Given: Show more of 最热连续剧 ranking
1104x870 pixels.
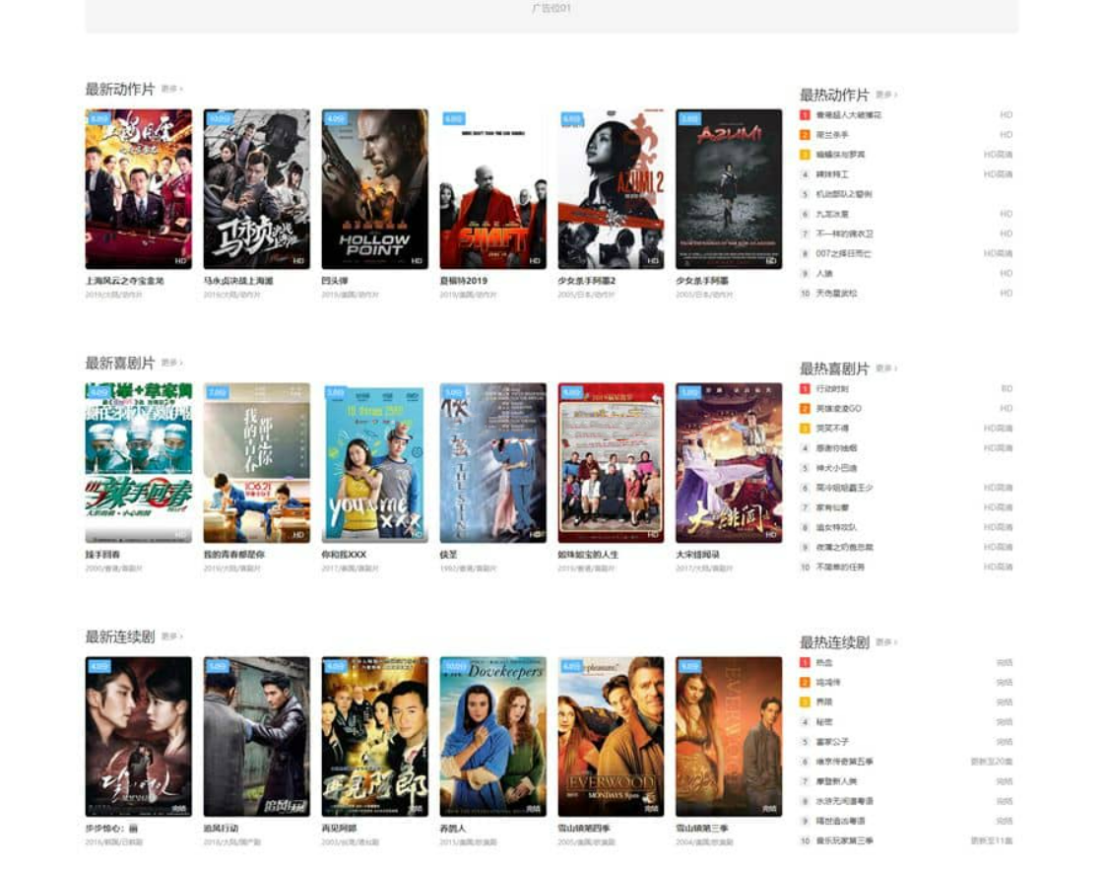Looking at the screenshot, I should click(886, 642).
